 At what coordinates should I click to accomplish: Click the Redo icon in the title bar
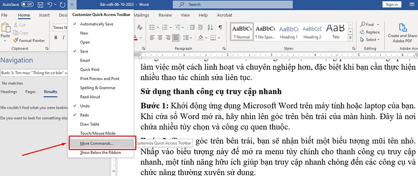click(x=63, y=4)
